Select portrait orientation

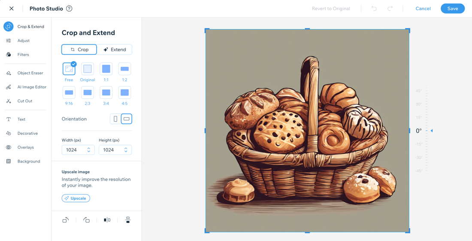(x=115, y=119)
